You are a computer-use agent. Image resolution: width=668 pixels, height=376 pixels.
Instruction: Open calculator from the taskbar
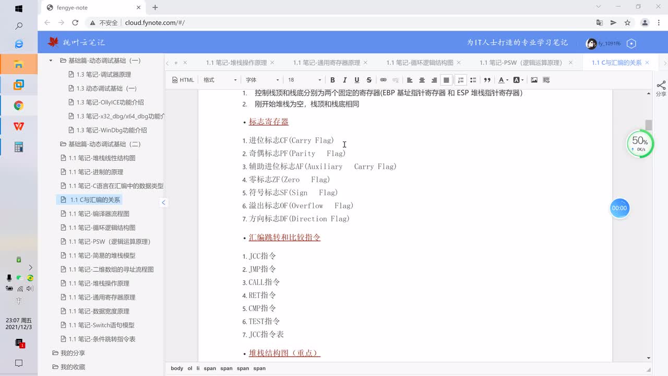coord(19,147)
